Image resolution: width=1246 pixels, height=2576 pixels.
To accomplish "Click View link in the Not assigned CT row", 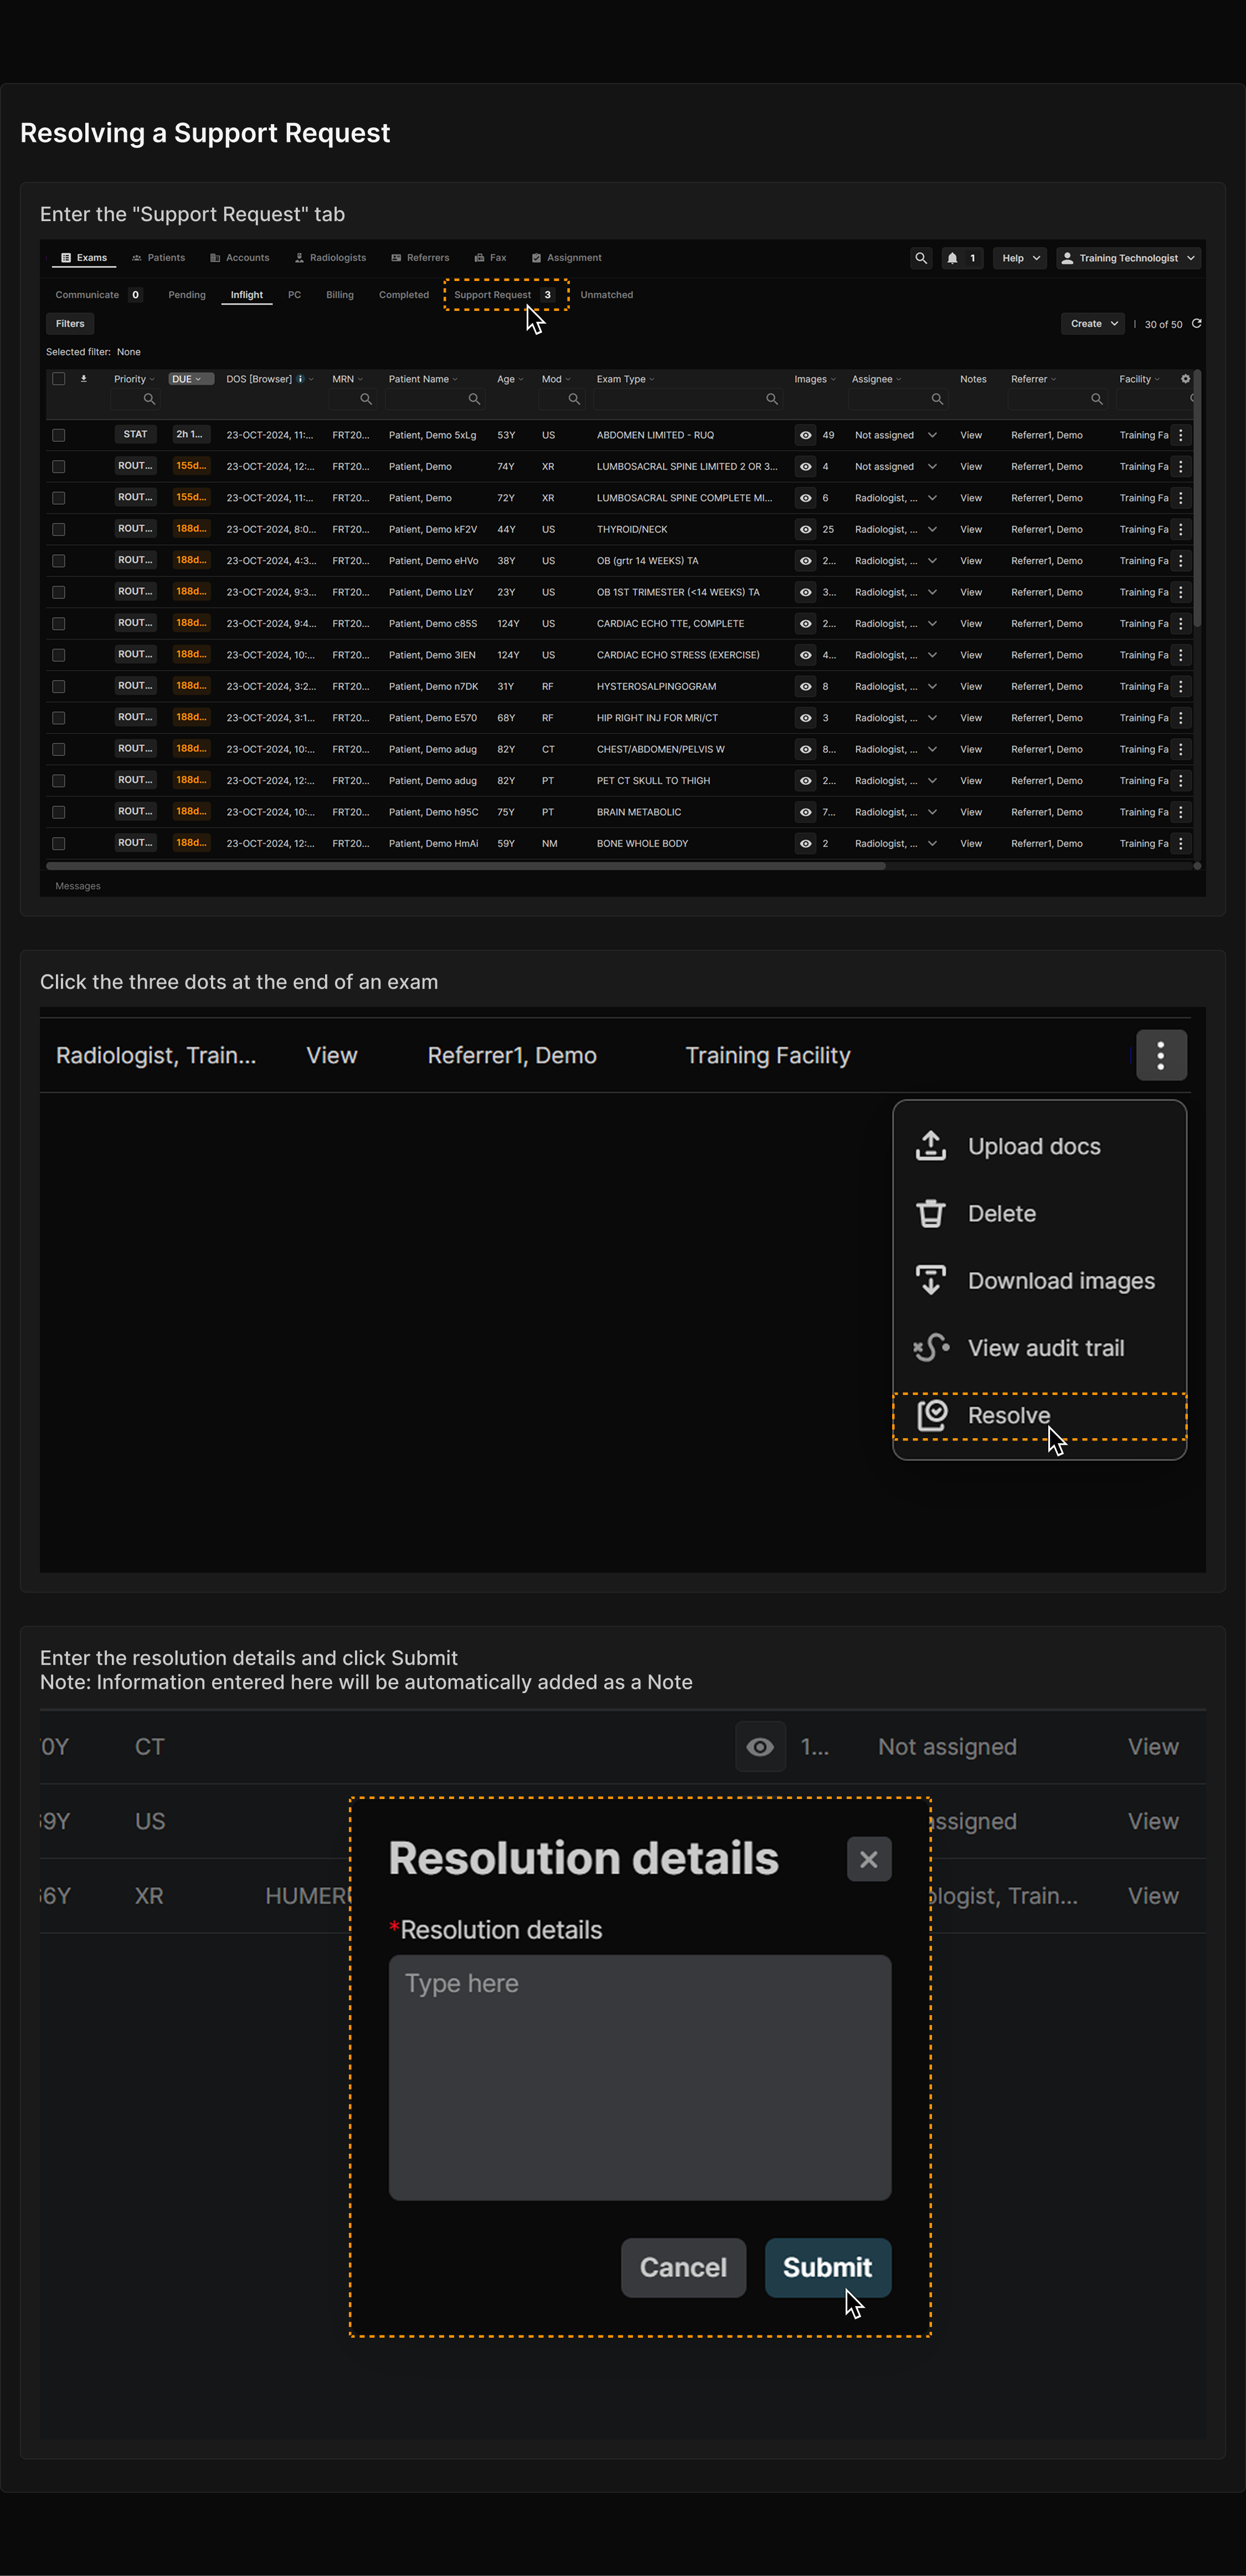I will tap(1153, 1746).
